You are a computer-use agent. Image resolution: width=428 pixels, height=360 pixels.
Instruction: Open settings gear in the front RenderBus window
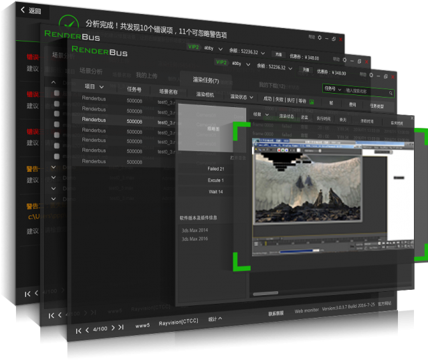click(371, 75)
